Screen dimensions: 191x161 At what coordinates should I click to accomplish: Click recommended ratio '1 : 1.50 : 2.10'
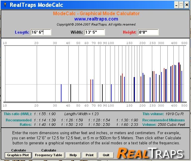coord(72,125)
